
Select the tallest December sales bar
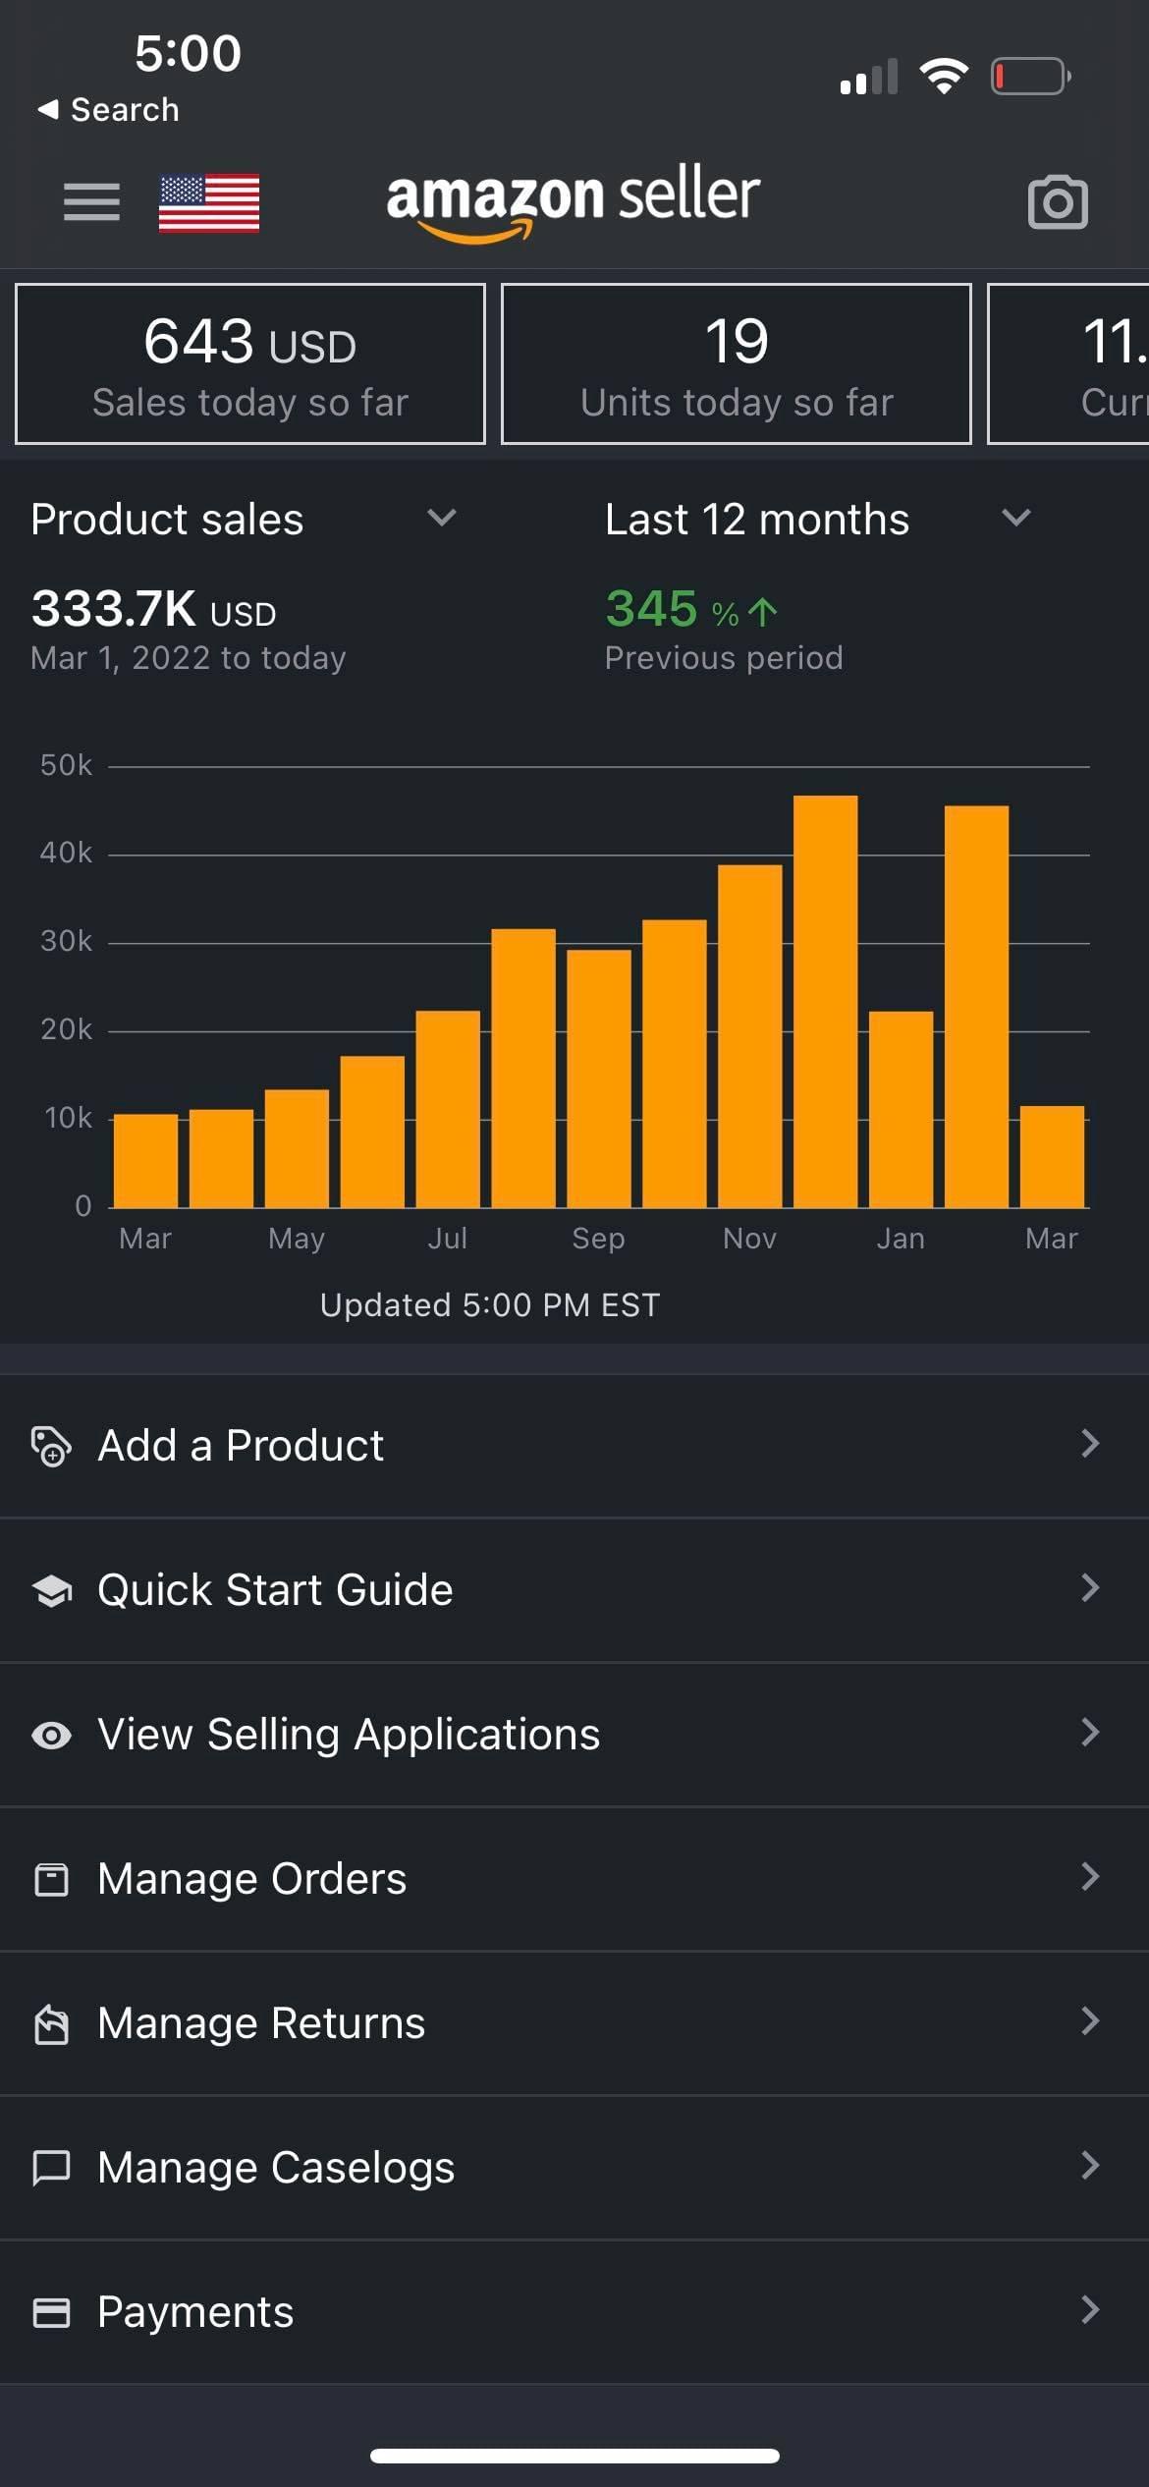pos(825,1002)
